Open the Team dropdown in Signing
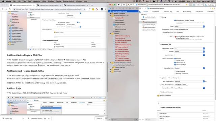 coord(190,26)
